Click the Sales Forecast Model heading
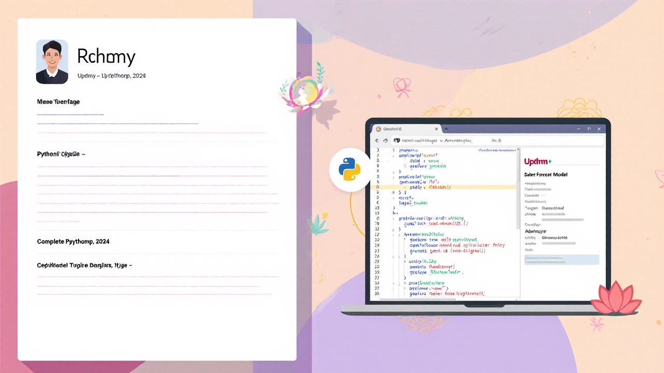Image resolution: width=664 pixels, height=373 pixels. coord(545,175)
